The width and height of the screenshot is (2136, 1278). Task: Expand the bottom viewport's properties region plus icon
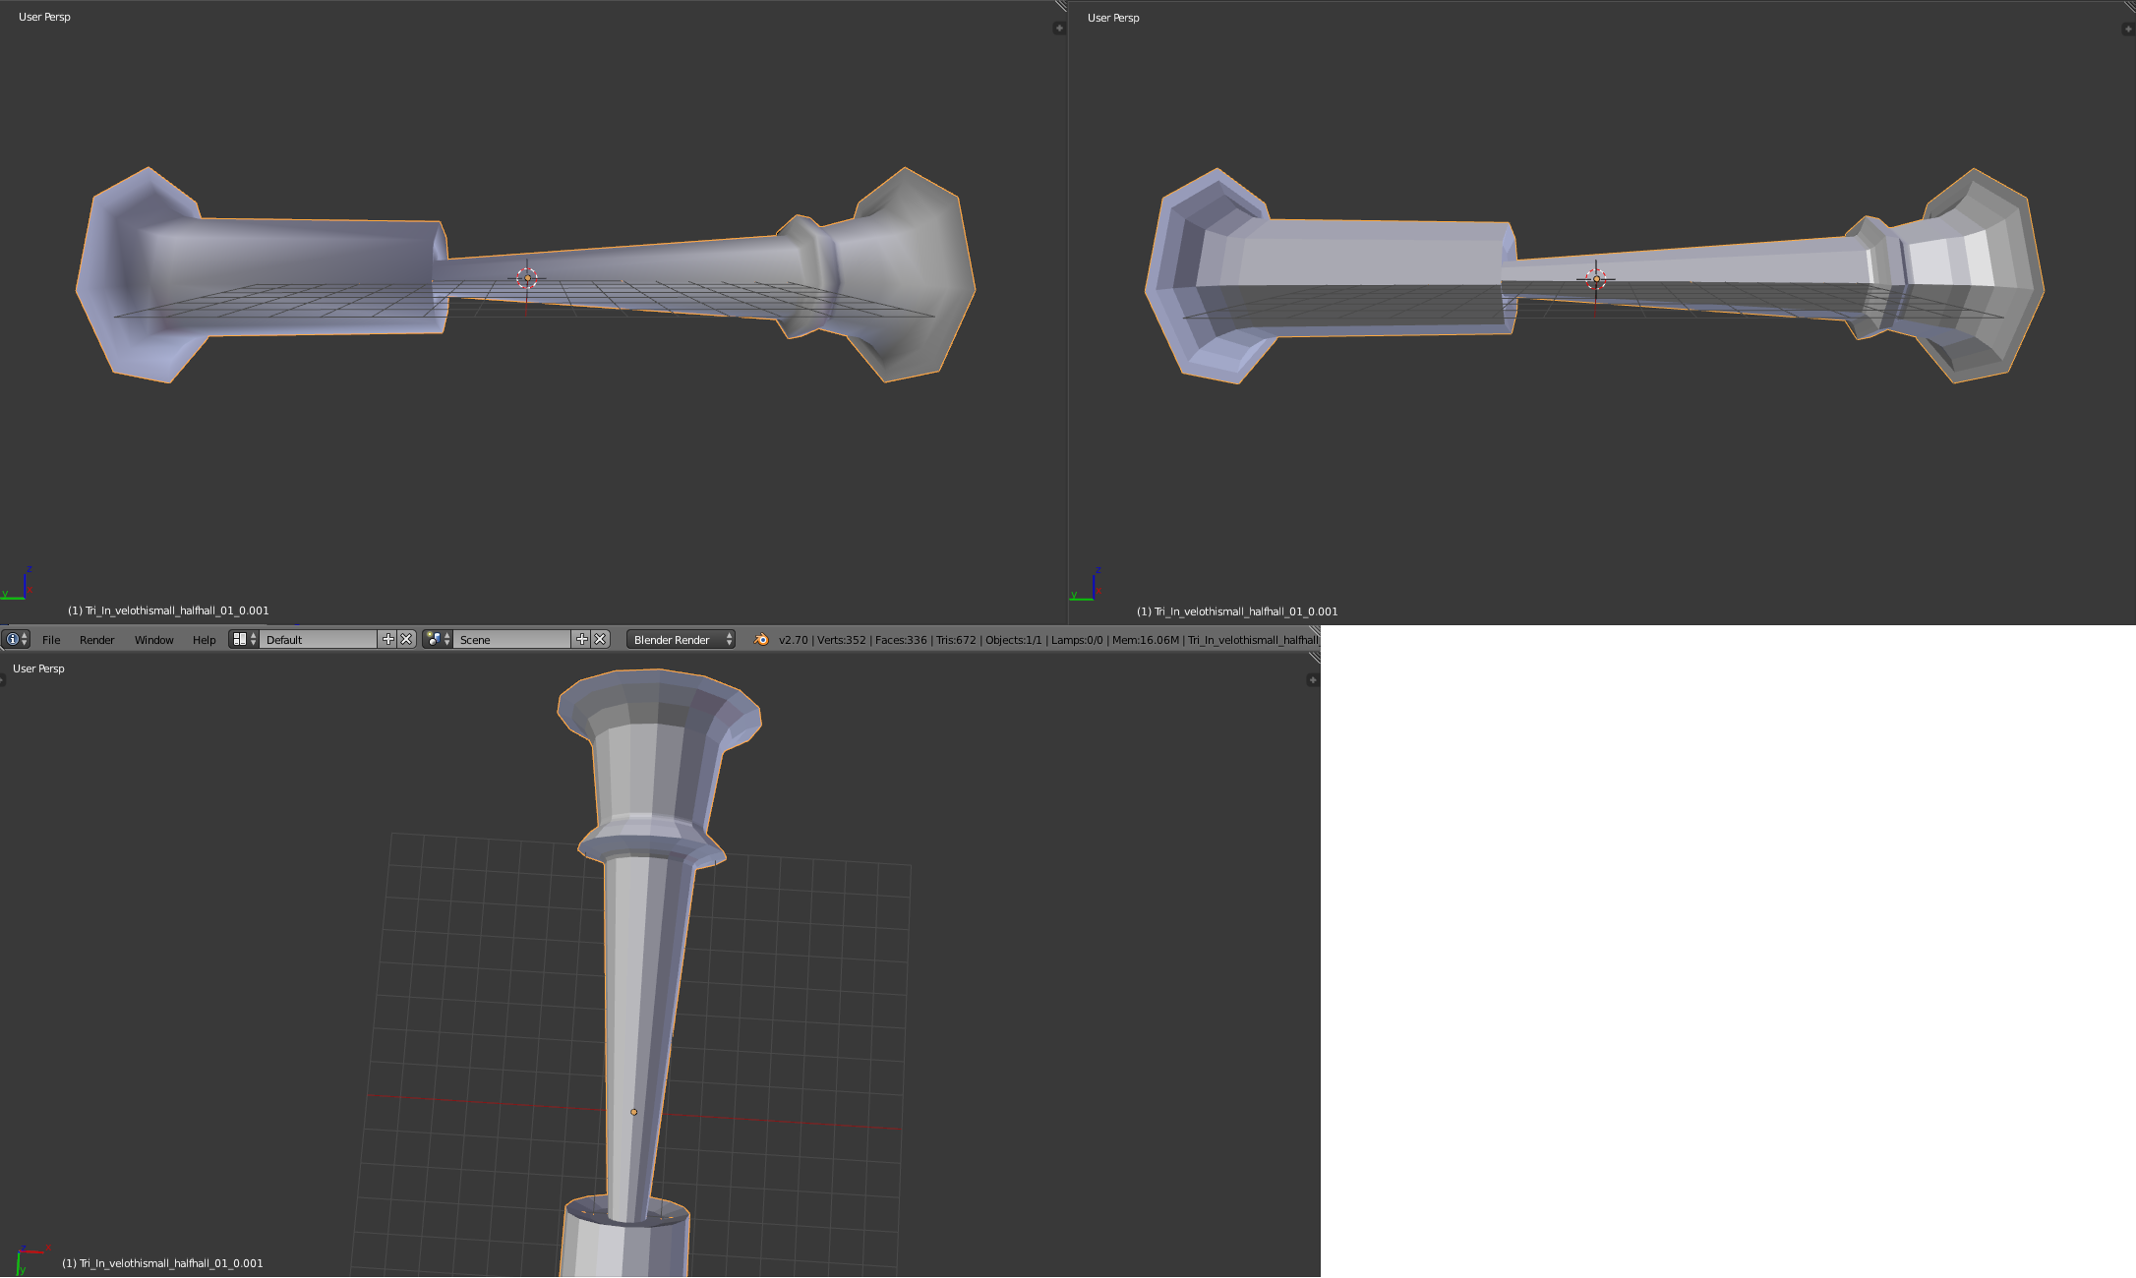[1313, 679]
